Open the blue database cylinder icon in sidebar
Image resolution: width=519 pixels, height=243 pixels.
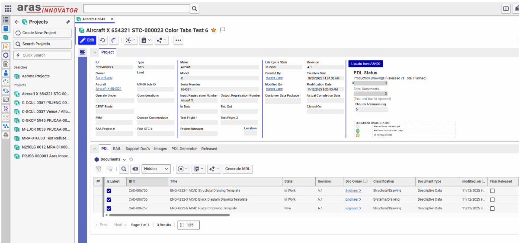pos(6,28)
